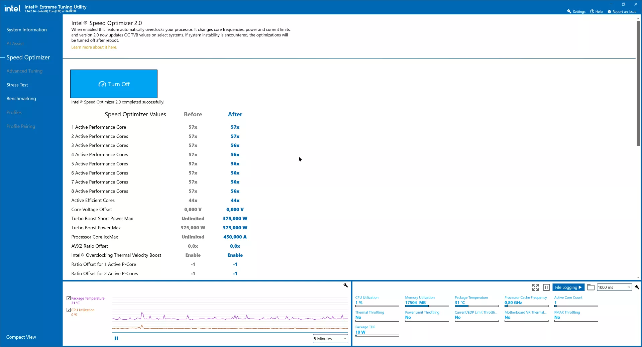Click the CPU Utilization monitor bar
This screenshot has width=642, height=347.
(x=377, y=306)
